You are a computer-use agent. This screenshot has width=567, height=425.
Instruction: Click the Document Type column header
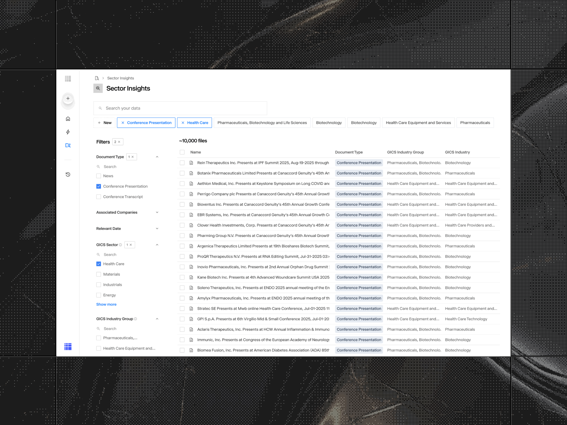[x=349, y=152]
